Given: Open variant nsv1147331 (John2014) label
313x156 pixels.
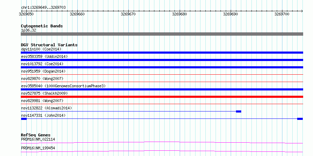Looking at the screenshot, I should click(x=43, y=115).
